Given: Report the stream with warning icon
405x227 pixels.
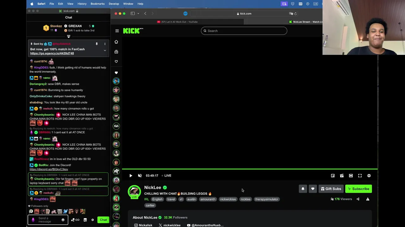Looking at the screenshot, I should [368, 199].
